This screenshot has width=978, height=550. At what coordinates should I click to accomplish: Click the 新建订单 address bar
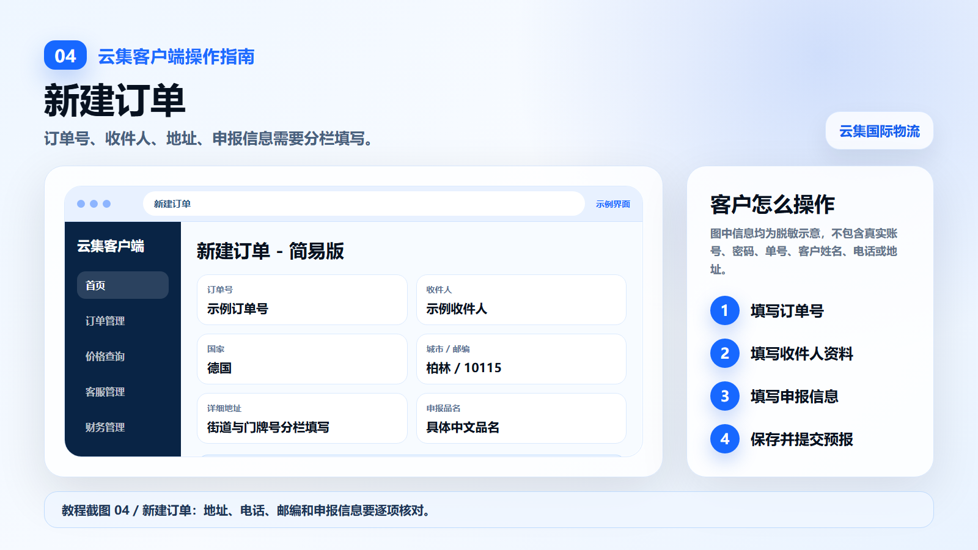point(364,204)
